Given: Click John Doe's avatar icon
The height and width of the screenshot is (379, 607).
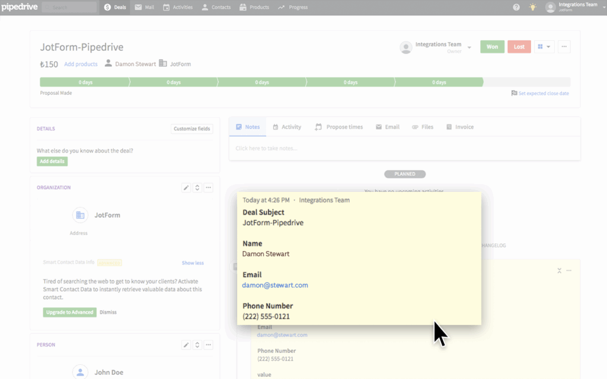Looking at the screenshot, I should tap(80, 372).
